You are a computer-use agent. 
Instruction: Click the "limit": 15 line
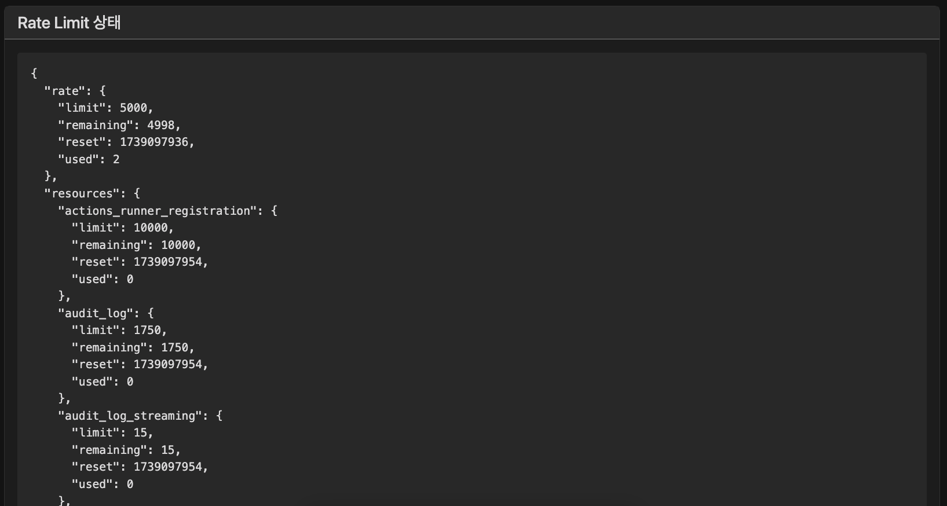click(x=112, y=432)
